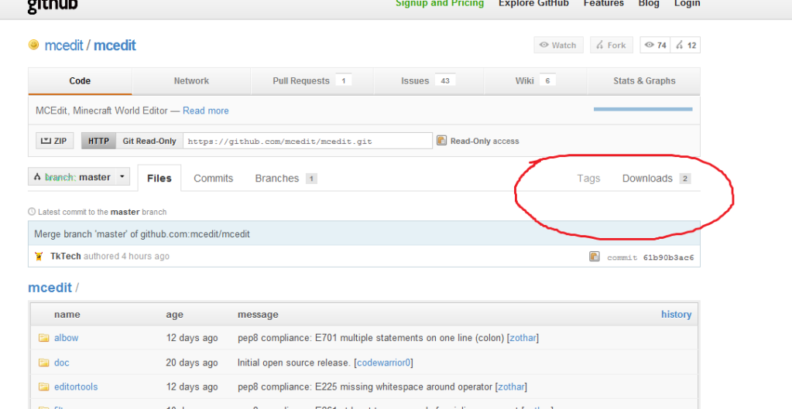This screenshot has height=409, width=792.
Task: Click "12 days ago" in albow row
Action: 192,337
